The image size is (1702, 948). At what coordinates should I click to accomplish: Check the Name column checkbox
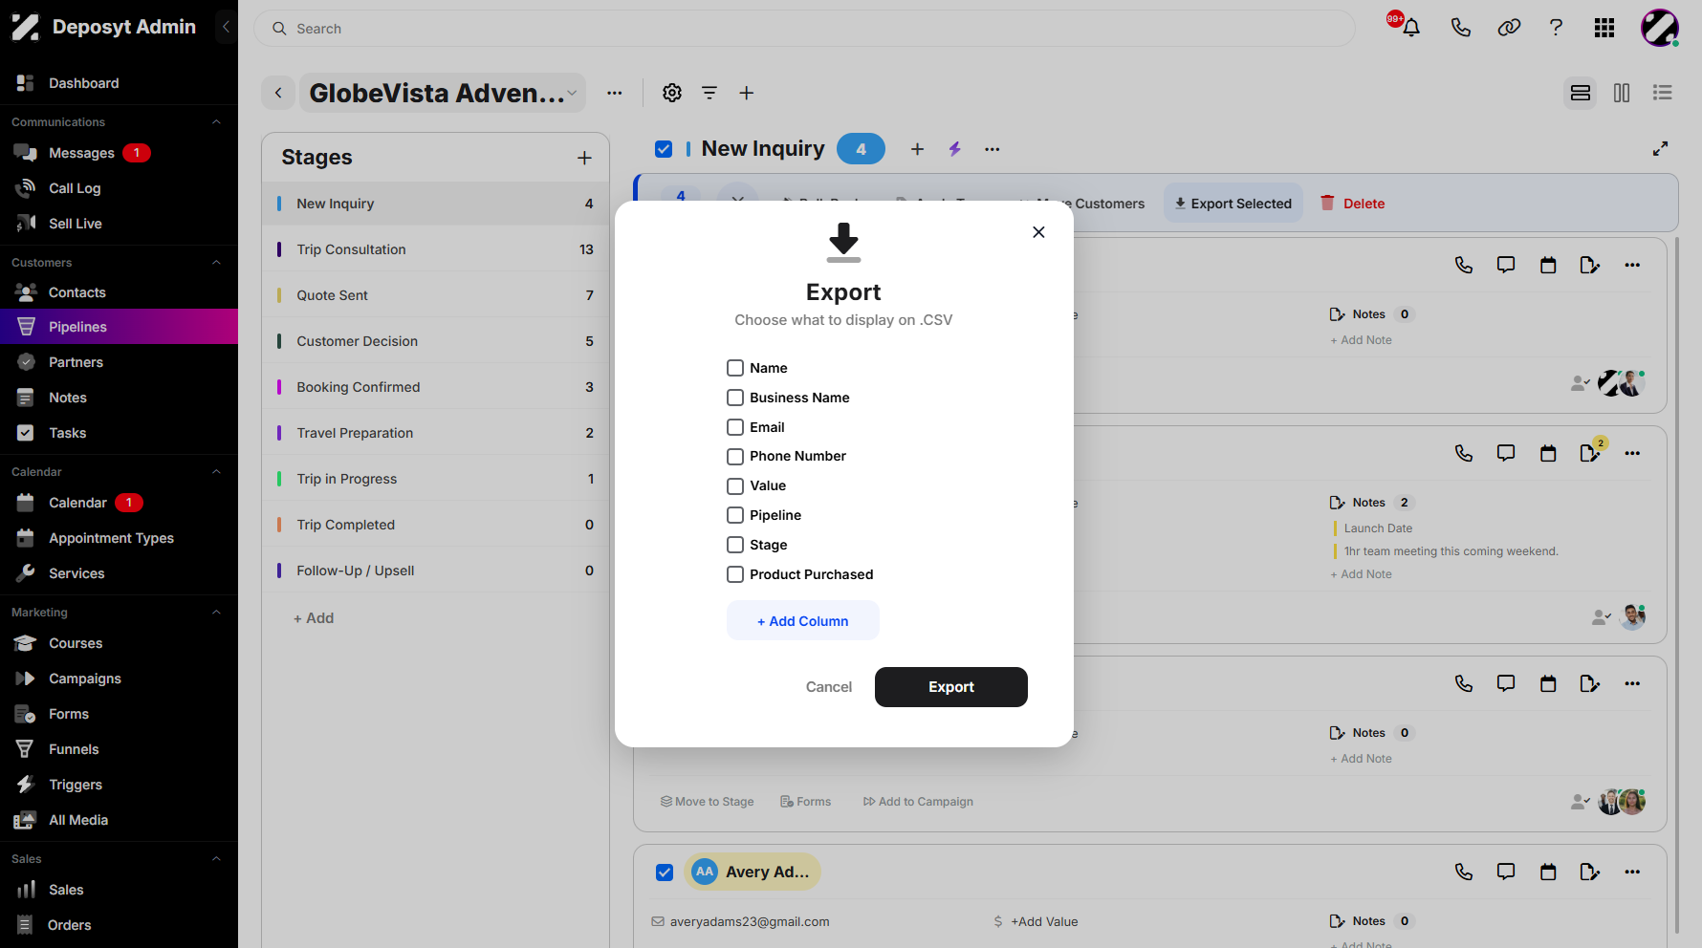click(x=735, y=368)
